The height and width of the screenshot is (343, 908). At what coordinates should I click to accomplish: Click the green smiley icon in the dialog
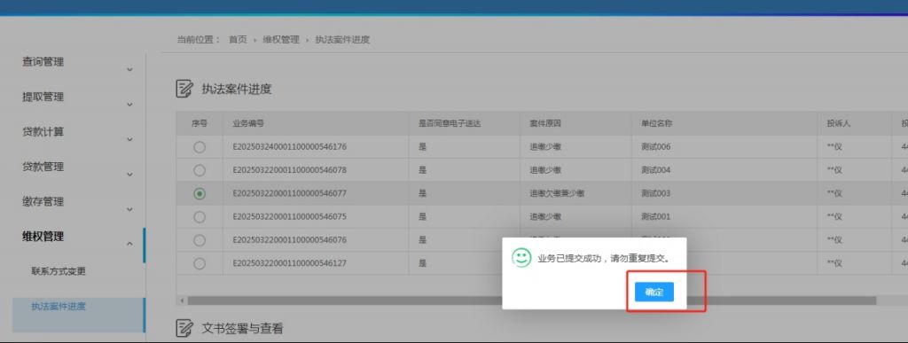tap(521, 257)
